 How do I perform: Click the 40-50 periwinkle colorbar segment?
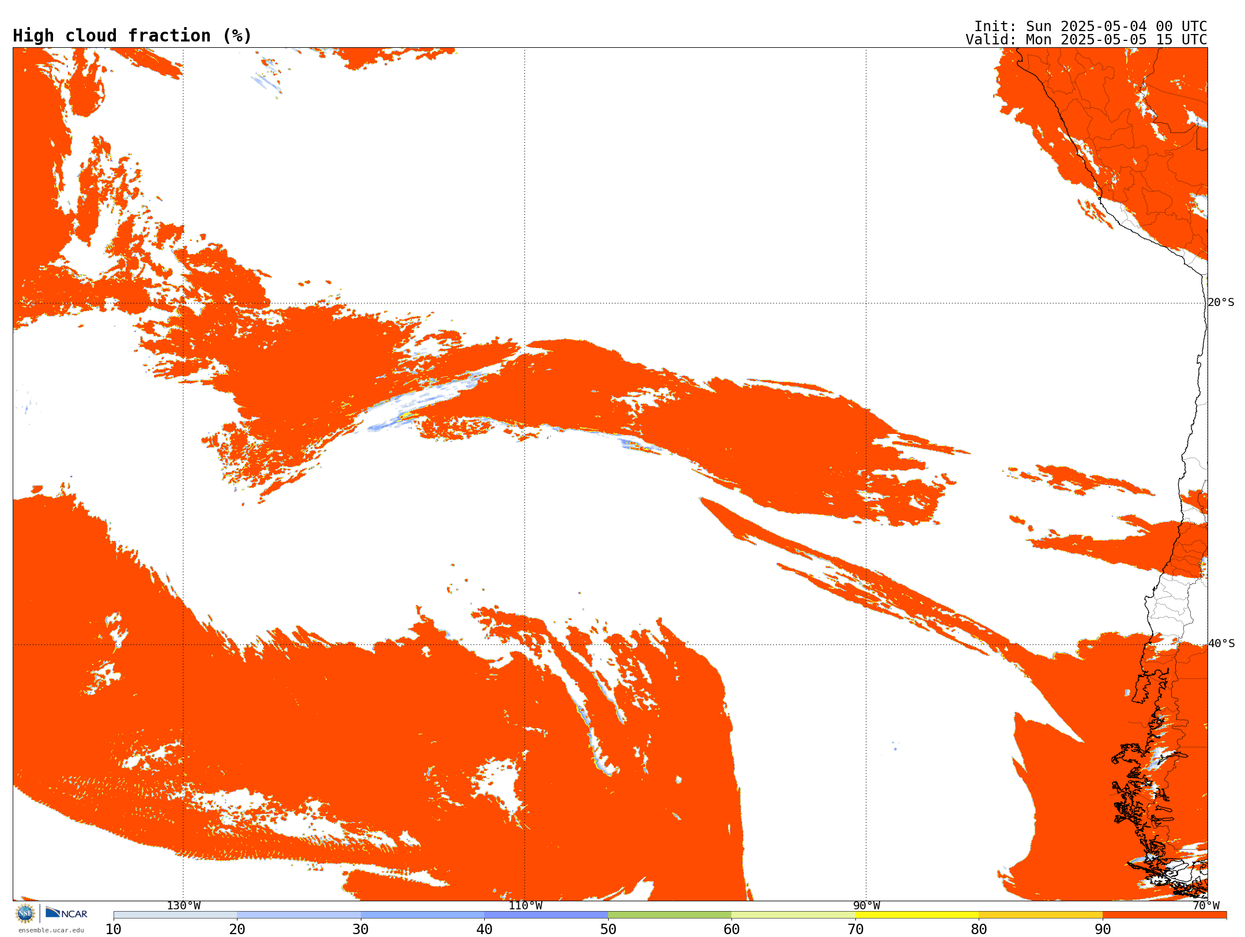click(546, 915)
